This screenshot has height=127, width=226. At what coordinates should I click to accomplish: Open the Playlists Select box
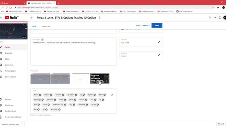click(141, 55)
